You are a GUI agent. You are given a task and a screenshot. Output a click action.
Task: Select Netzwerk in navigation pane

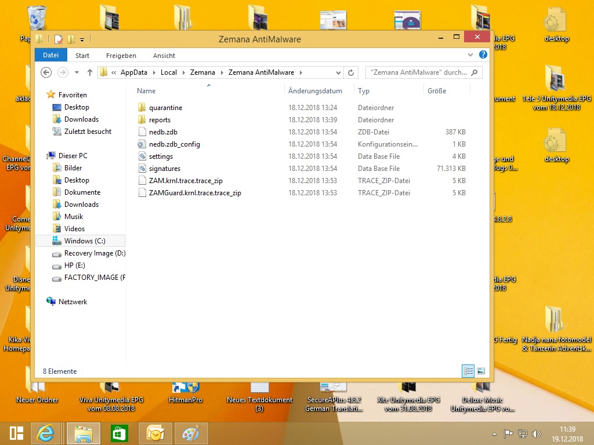73,301
